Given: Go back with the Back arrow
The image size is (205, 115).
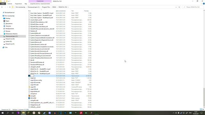Looking at the screenshot, I should coord(2,7).
